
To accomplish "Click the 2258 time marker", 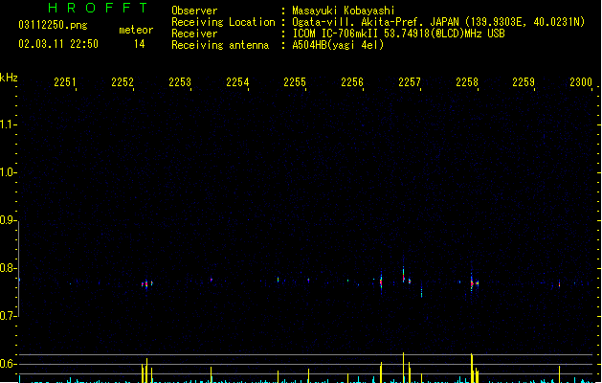I will [467, 82].
